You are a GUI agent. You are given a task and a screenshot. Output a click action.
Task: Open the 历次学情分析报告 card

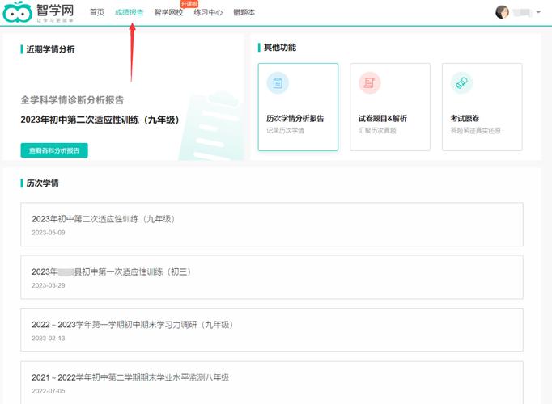[297, 107]
